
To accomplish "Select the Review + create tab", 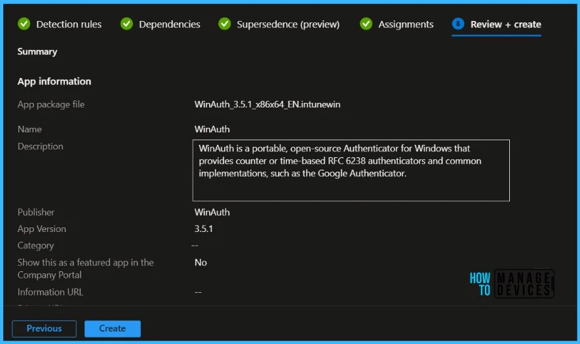I will coord(506,24).
